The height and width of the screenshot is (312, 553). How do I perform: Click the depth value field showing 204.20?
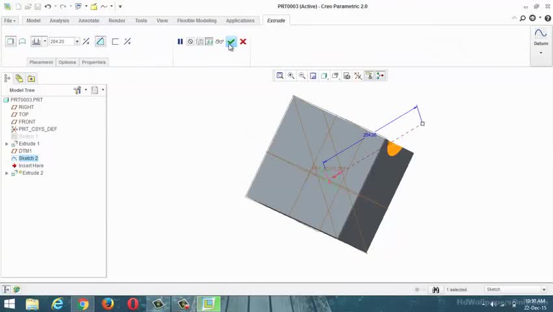point(61,42)
